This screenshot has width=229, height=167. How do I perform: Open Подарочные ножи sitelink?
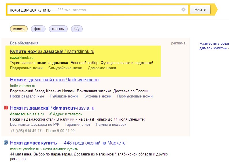26,68
